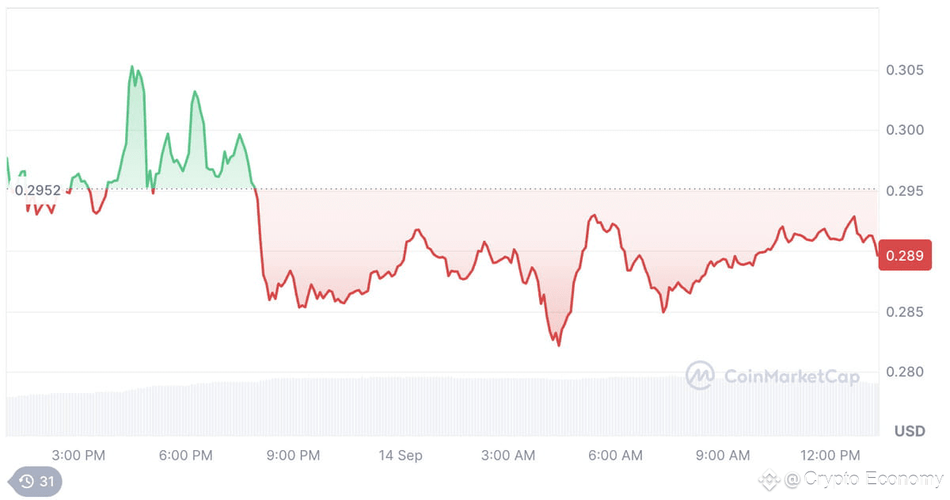Select the 9:00 PM time axis label

pyautogui.click(x=294, y=456)
